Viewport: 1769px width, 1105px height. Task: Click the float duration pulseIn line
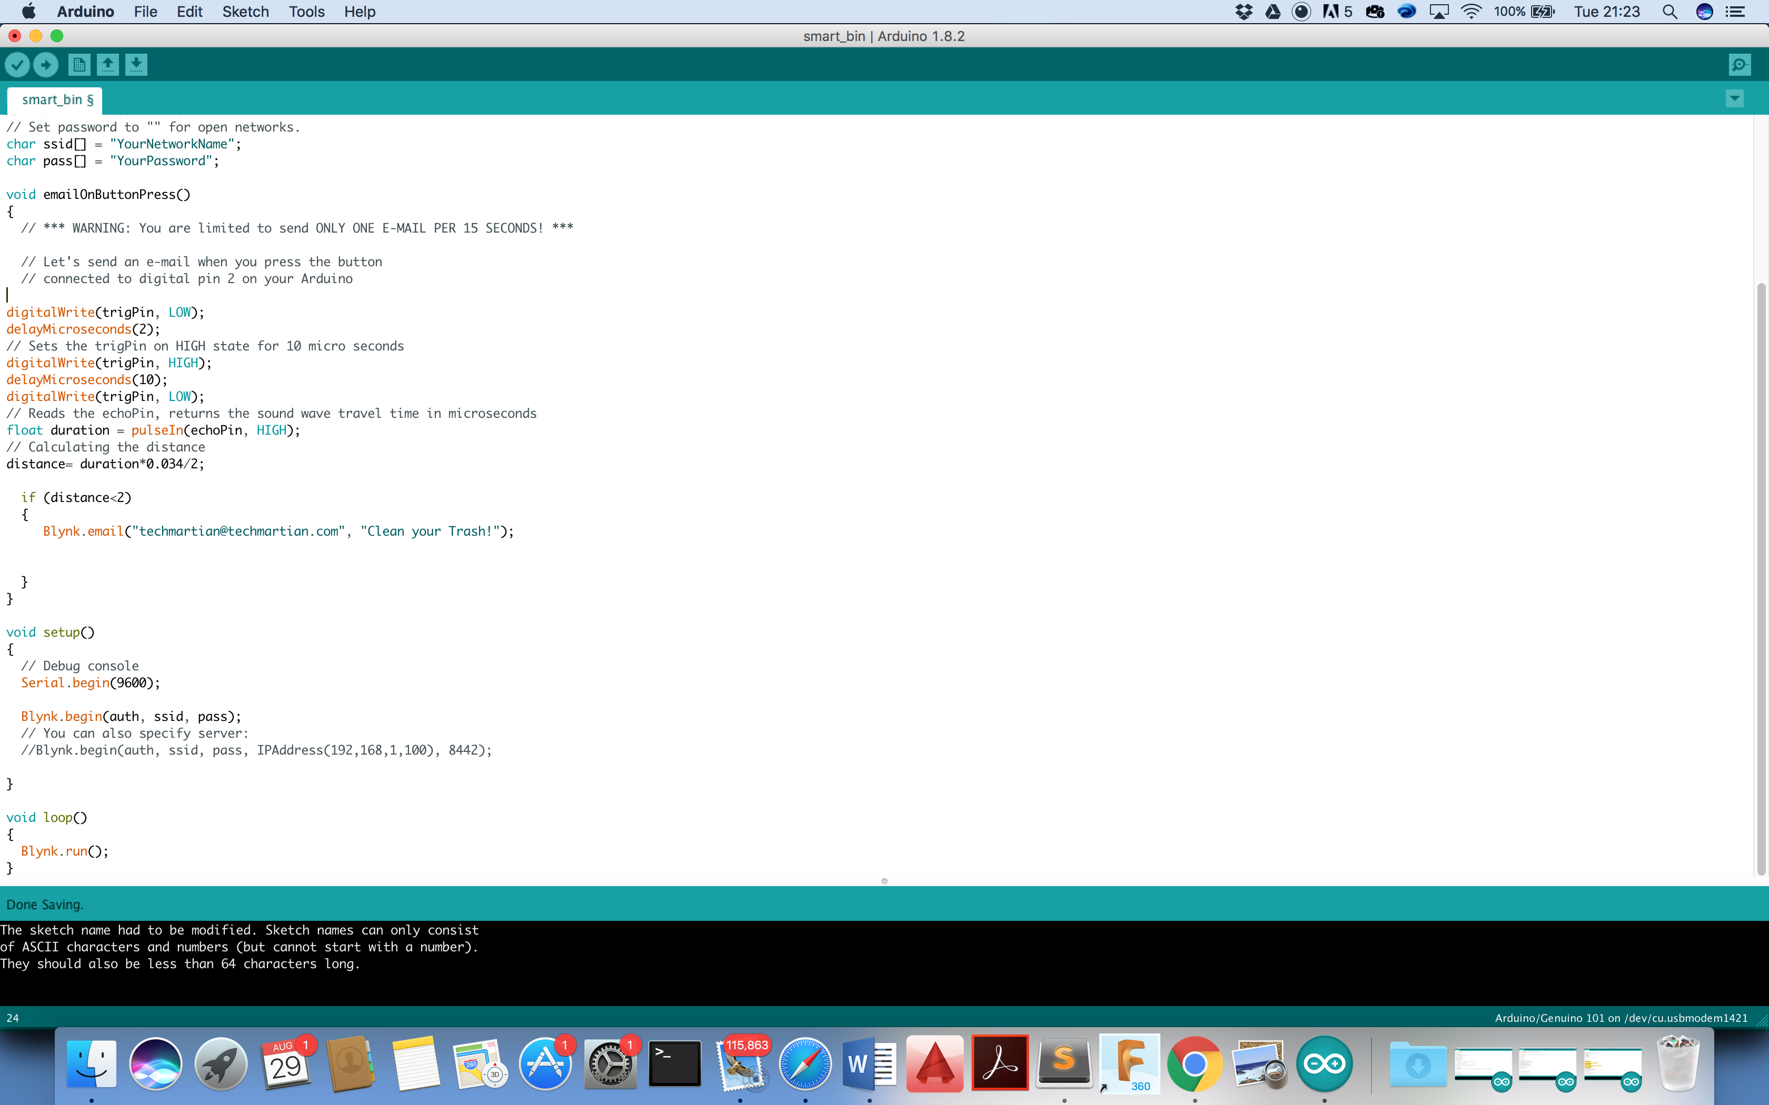[x=153, y=430]
